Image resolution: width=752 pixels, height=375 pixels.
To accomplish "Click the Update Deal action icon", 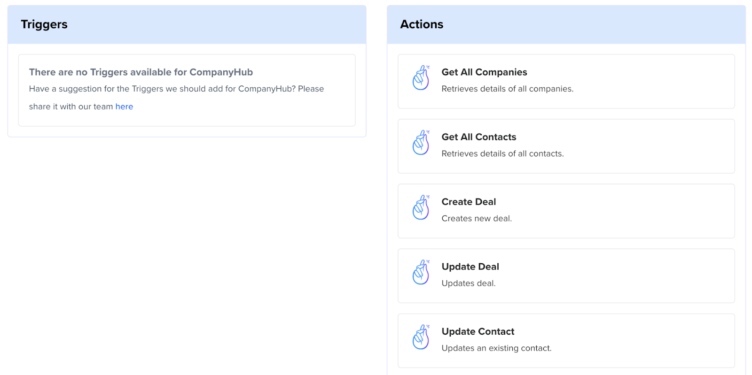I will point(421,272).
